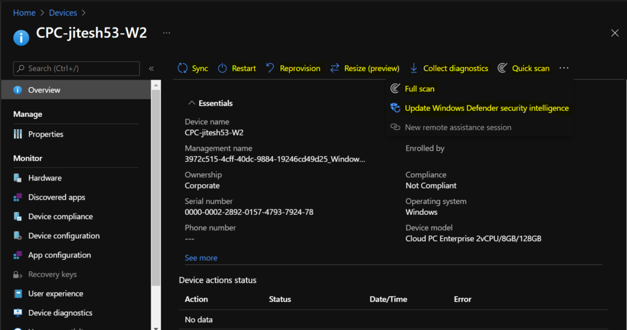Click the Properties bars icon

click(x=18, y=134)
